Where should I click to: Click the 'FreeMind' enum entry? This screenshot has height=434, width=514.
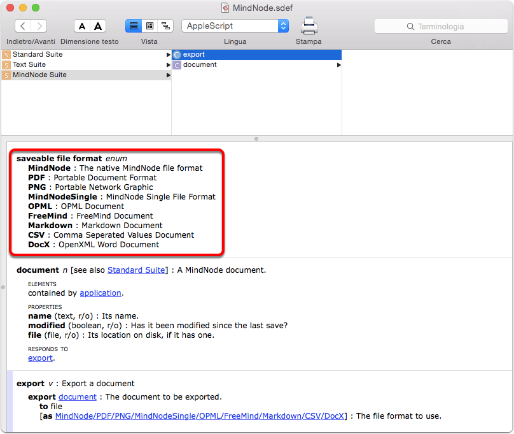pos(48,215)
